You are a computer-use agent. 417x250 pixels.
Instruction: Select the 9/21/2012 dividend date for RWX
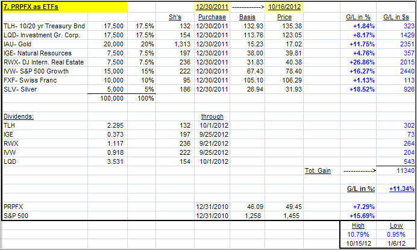tap(214, 143)
